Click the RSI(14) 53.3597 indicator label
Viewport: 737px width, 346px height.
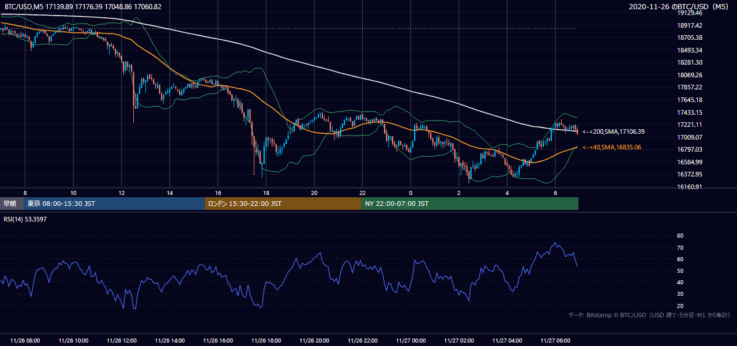tap(25, 219)
